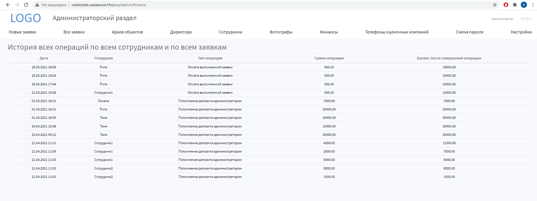Open the browser extensions puzzle menu
Screen dimensions: 537x201
point(515,5)
